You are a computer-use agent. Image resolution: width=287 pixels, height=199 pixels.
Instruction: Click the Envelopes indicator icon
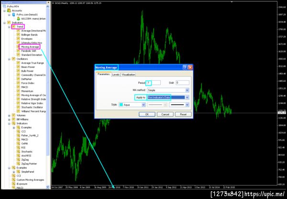pos(18,39)
